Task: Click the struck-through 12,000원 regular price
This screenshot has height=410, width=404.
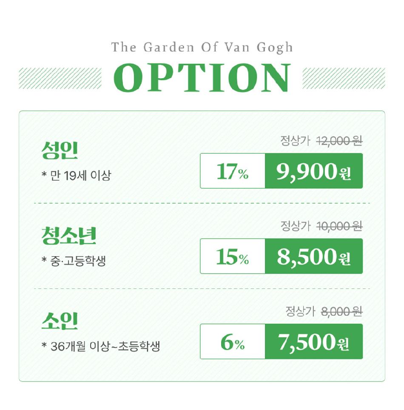Action: [339, 141]
